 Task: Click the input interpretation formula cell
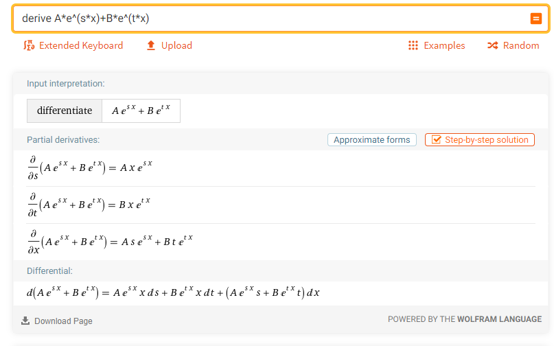pos(141,111)
